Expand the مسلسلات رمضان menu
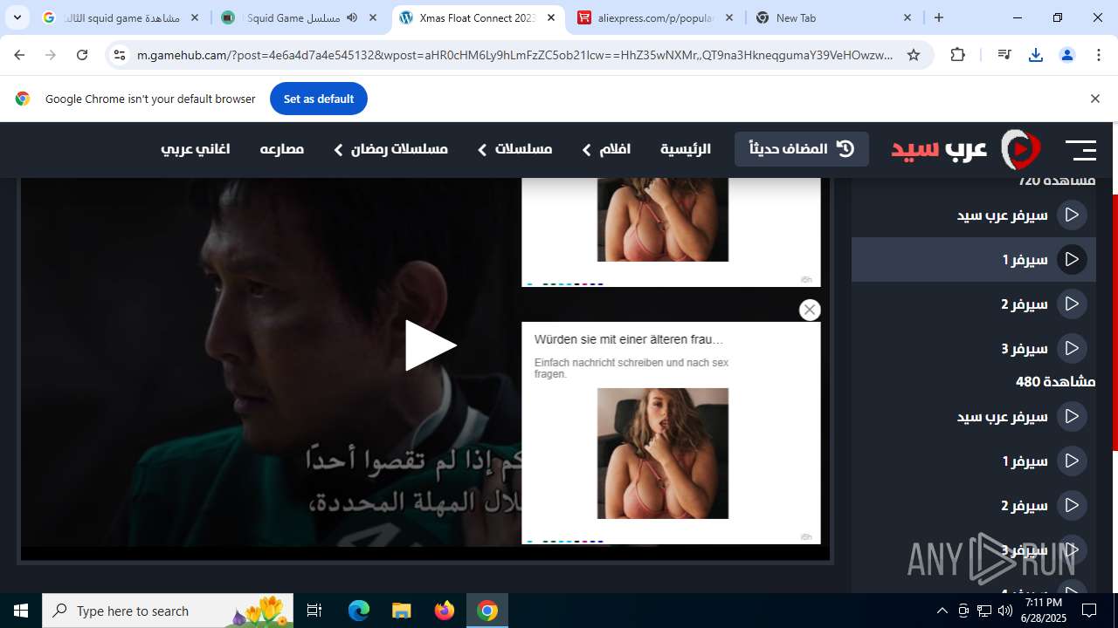Viewport: 1118px width, 628px height. pos(390,149)
